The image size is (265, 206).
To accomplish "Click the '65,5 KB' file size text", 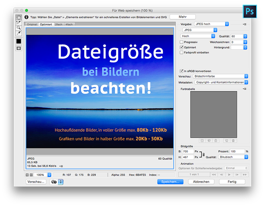I will pos(32,162).
